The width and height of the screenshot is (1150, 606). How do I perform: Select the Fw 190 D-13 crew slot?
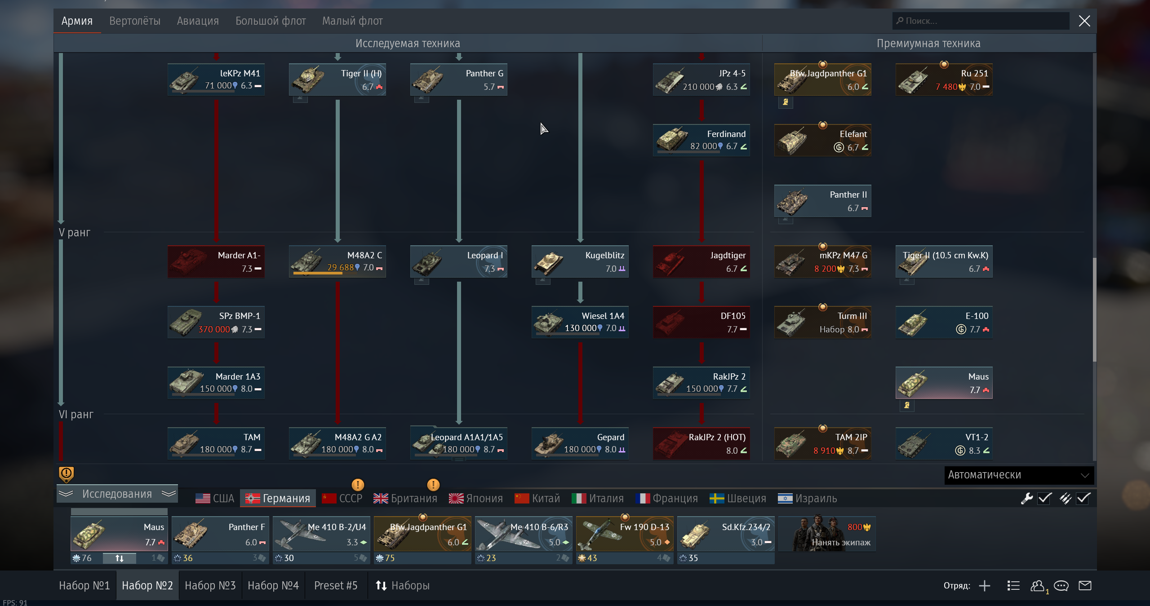coord(625,534)
